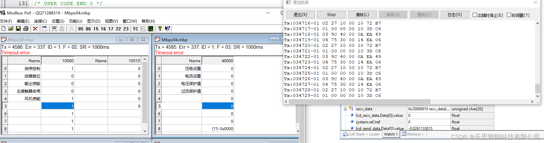Select function 05 in the toolbar
The height and width of the screenshot is (143, 544).
[81, 29]
